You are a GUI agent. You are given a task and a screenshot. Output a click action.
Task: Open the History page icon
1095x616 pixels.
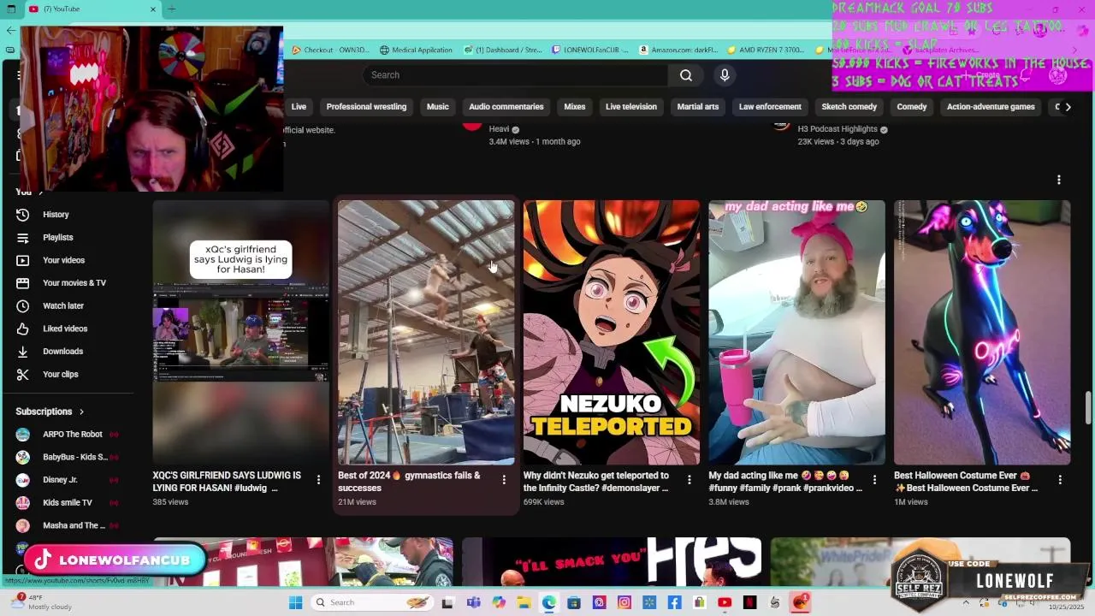(x=23, y=215)
